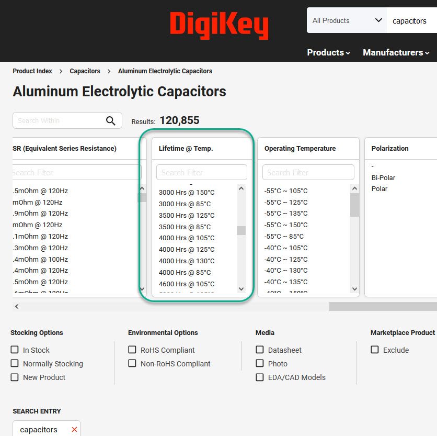Click the Lifetime @ Temp. list scrollbar thumb

[241, 230]
